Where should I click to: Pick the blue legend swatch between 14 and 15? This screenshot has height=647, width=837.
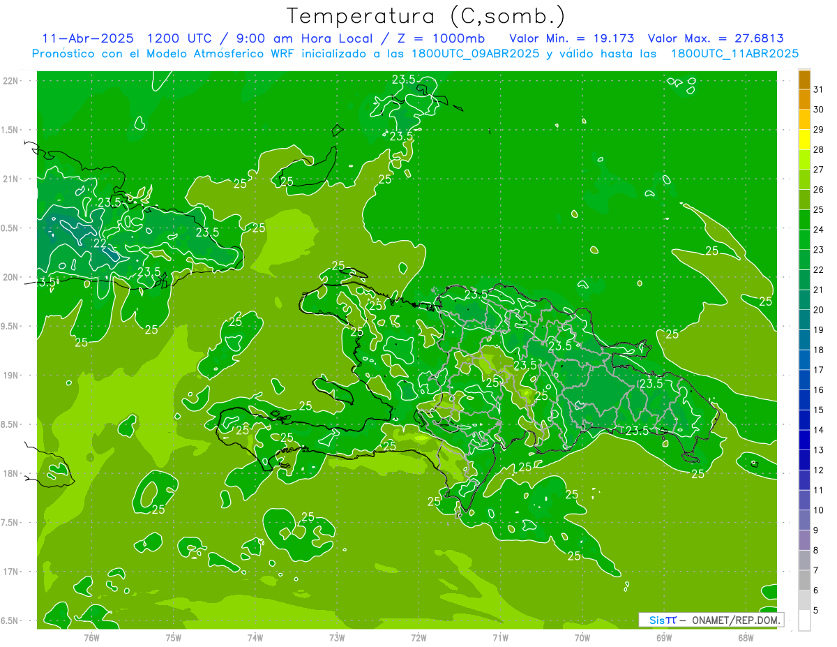click(x=804, y=420)
